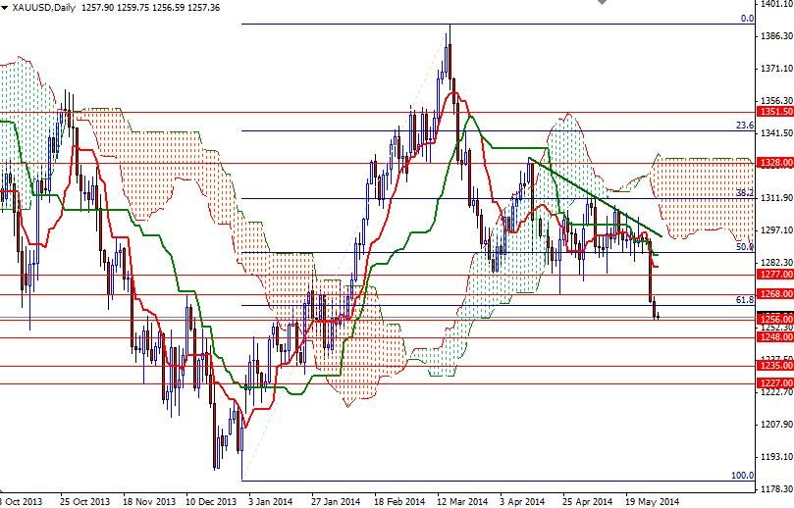Click the red 1351.50 price level tag
The image size is (794, 508).
click(772, 112)
